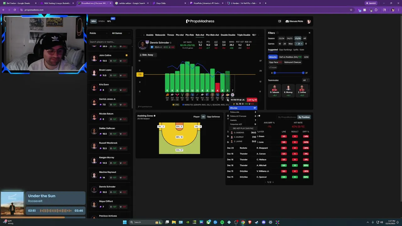
Task: Select the Double Double stat tab
Action: [228, 35]
